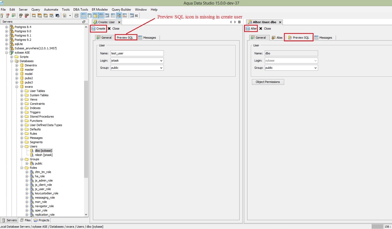Click the bar chart toolbar icon
Screen dimensions: 392x229
[x=125, y=16]
